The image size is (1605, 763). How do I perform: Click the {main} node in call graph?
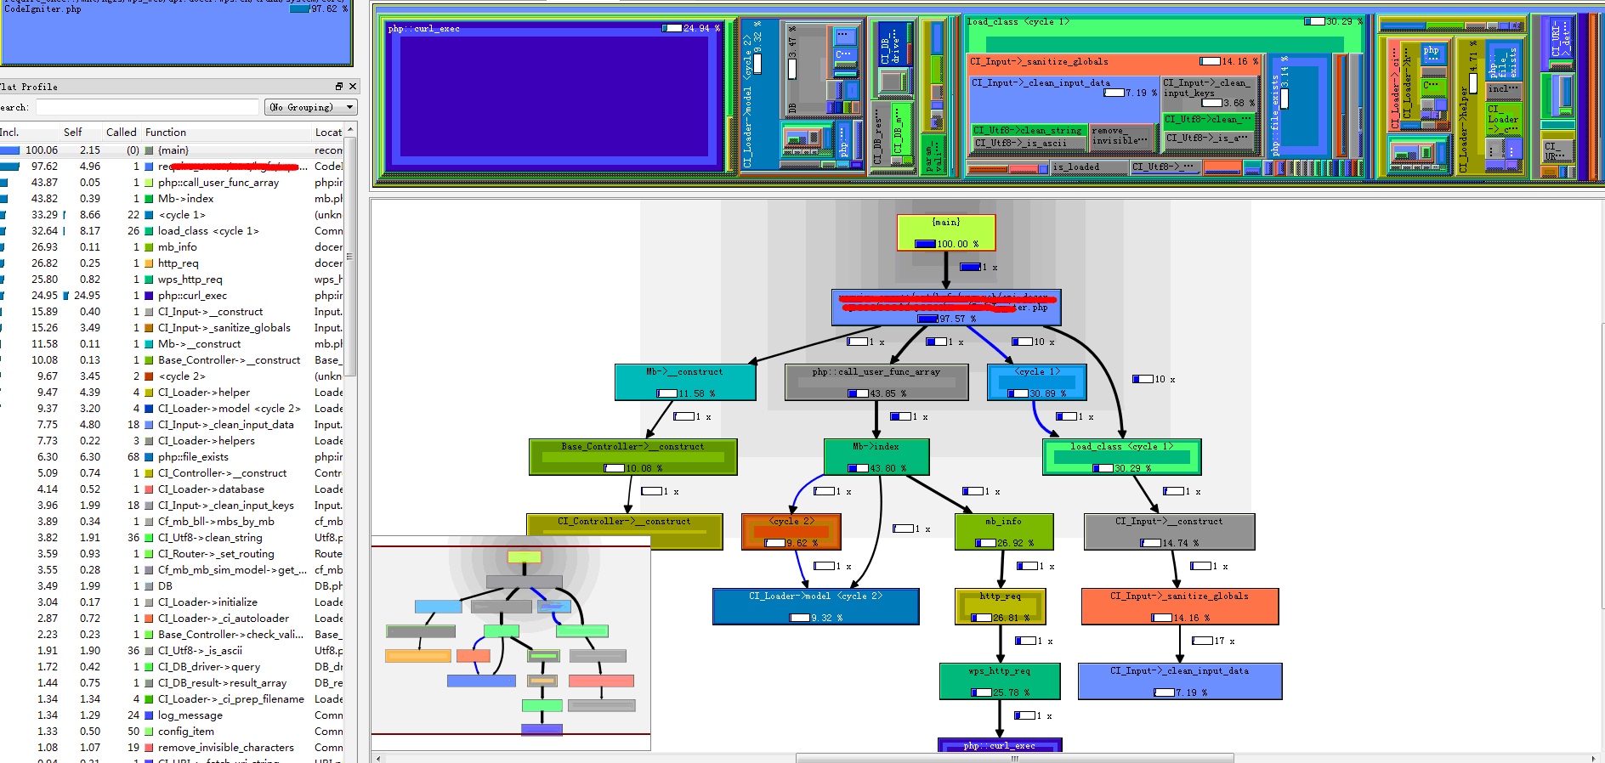pyautogui.click(x=946, y=233)
